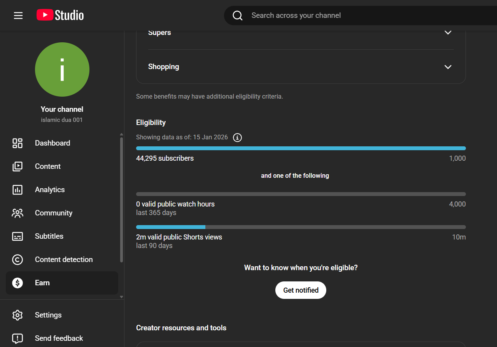Click the search magnifier icon

click(x=238, y=16)
